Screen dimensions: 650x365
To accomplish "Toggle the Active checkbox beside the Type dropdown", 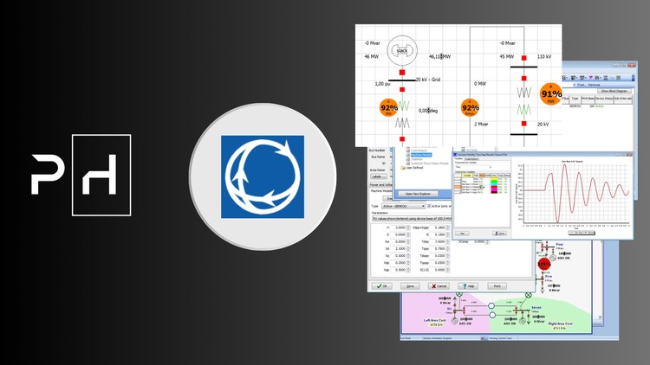I will click(429, 206).
